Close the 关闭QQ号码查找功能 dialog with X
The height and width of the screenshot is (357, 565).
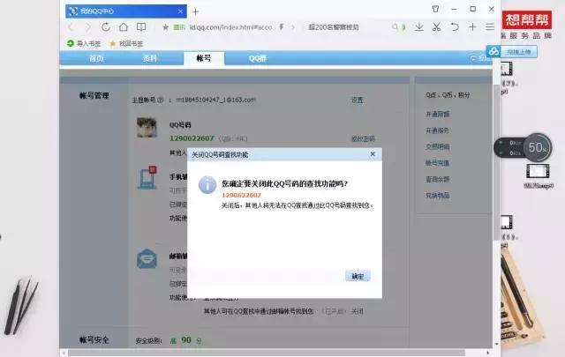click(x=373, y=154)
